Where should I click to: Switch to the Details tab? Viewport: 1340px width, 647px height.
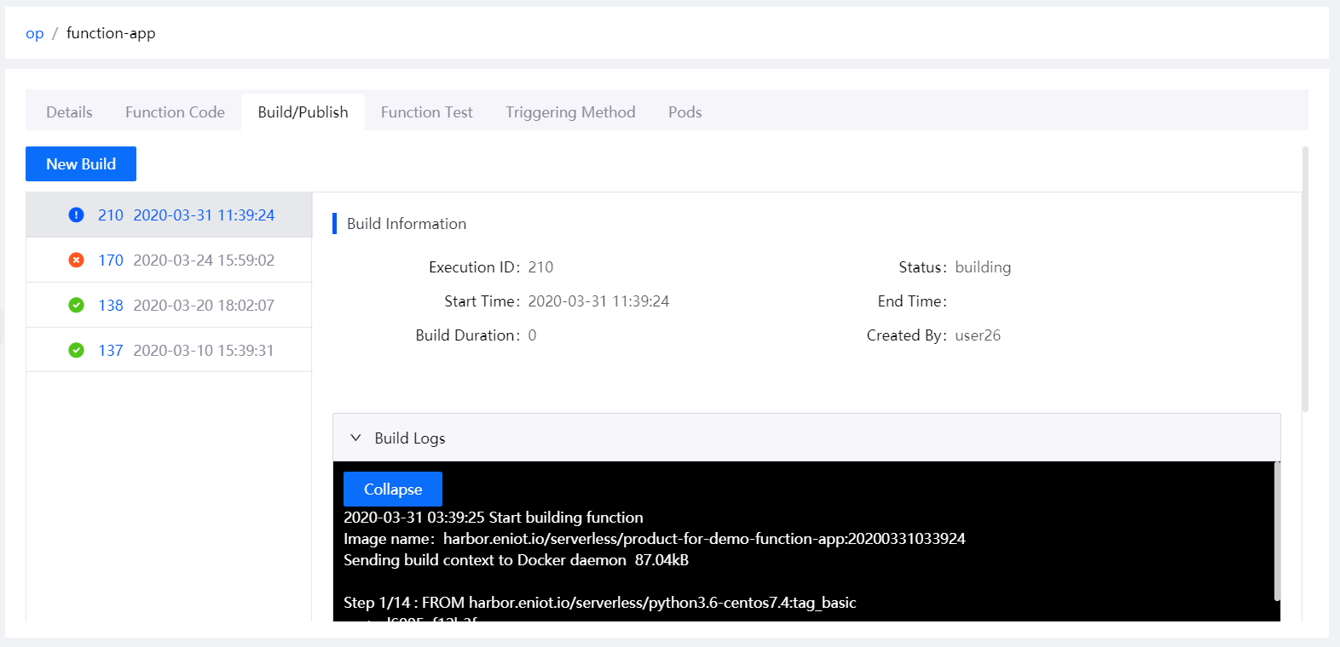pyautogui.click(x=69, y=112)
